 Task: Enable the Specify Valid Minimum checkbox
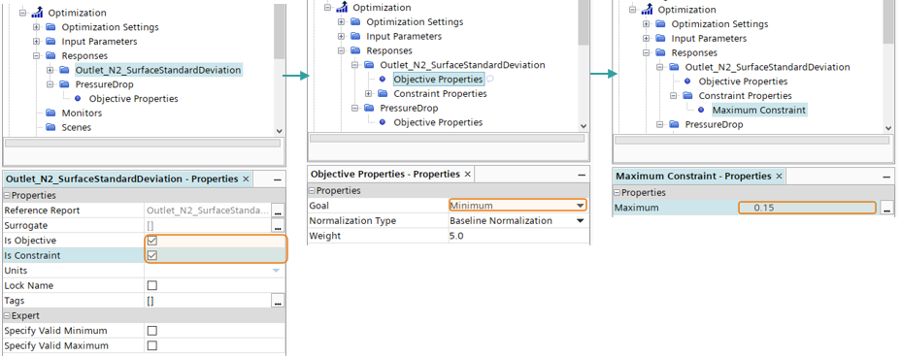pyautogui.click(x=152, y=331)
